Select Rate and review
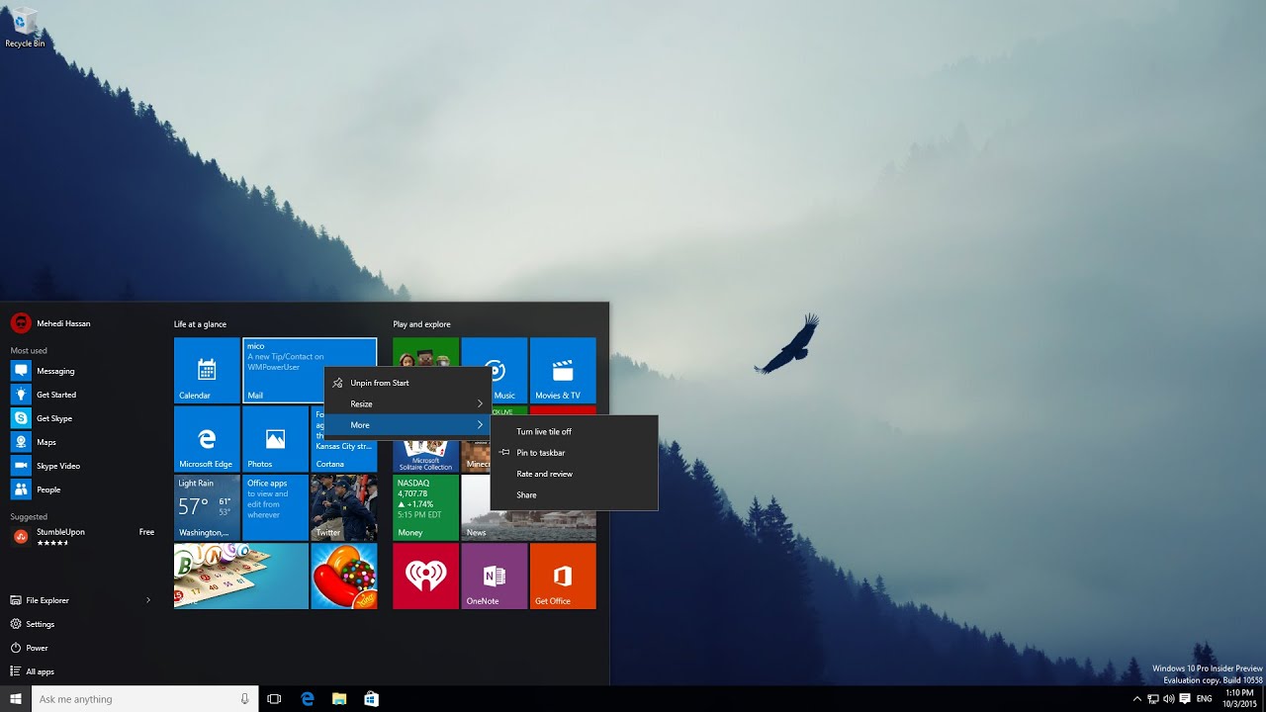 point(574,474)
